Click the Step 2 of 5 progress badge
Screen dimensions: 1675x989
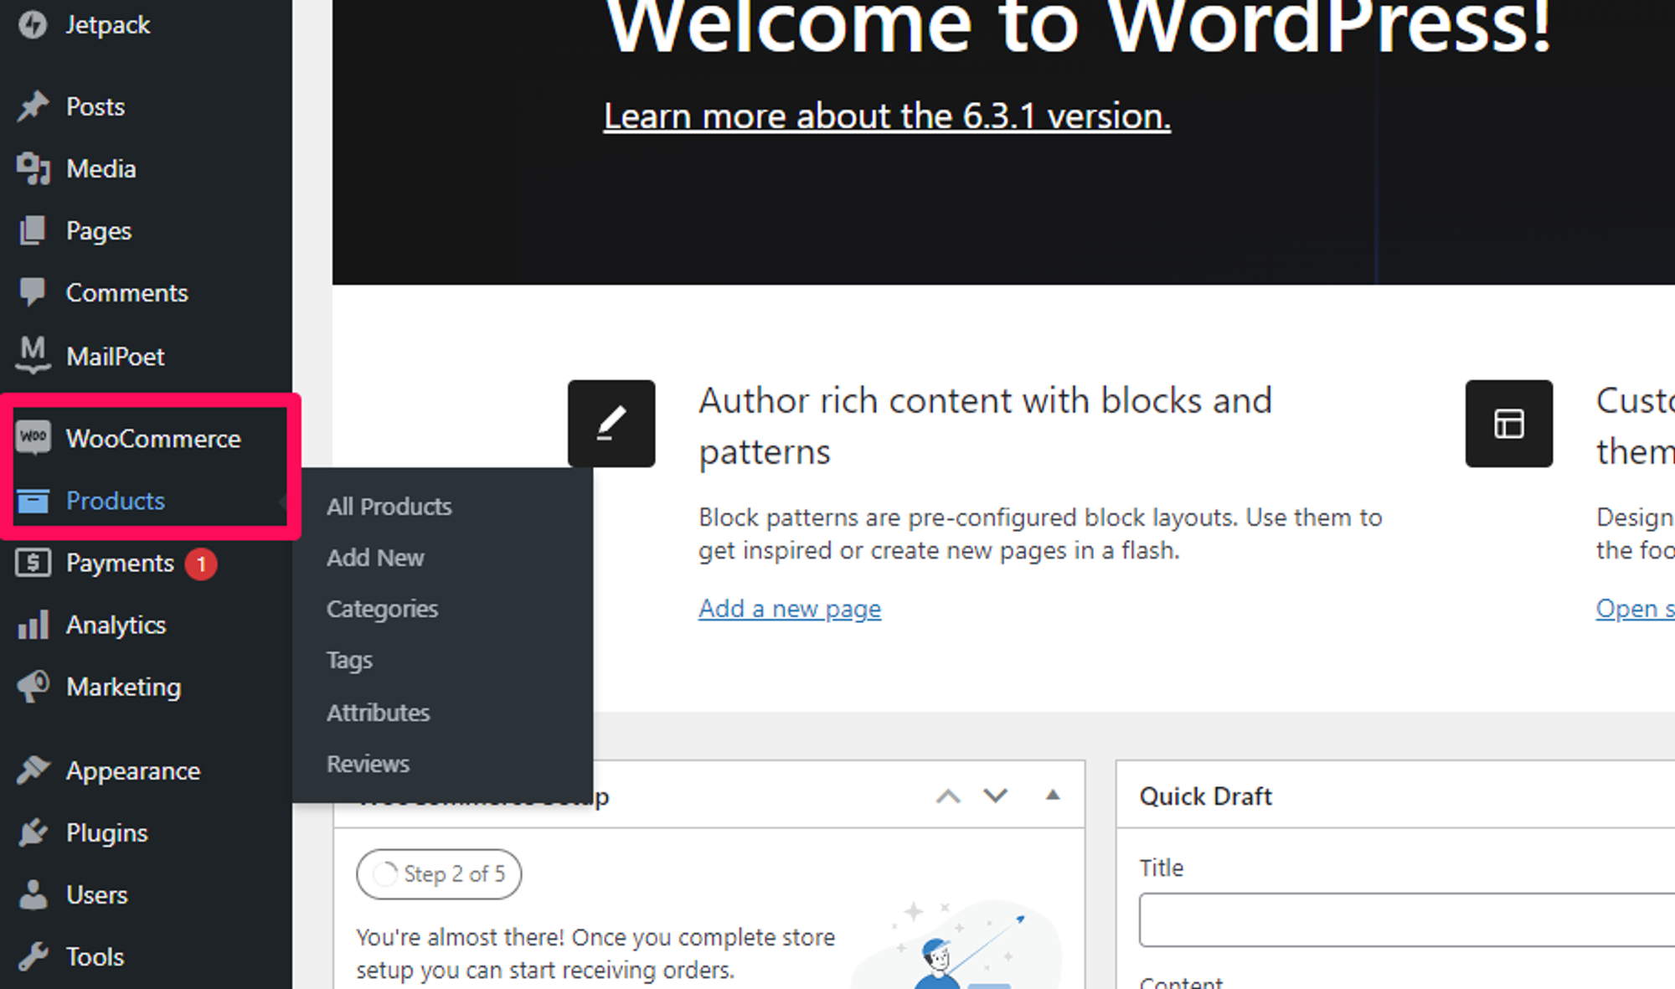tap(439, 874)
